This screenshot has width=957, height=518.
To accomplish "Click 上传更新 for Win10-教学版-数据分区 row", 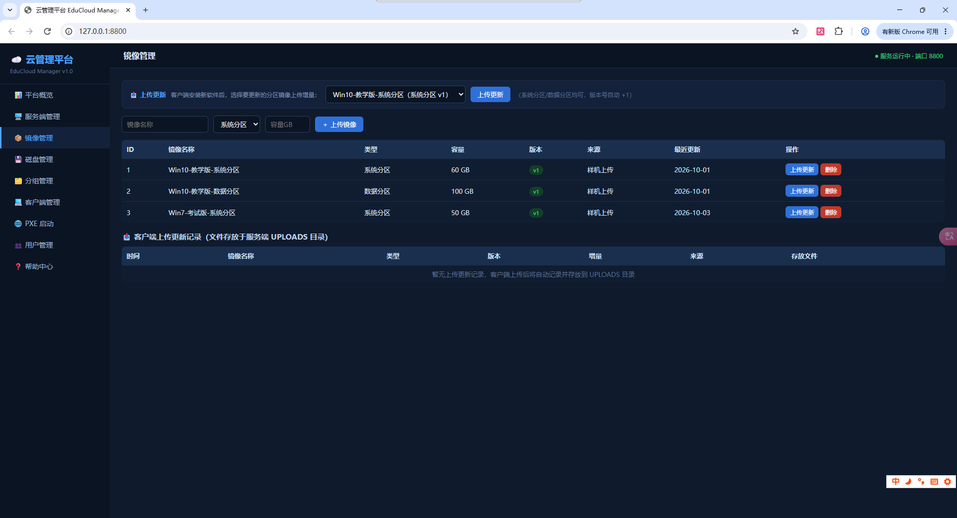I will click(x=802, y=191).
